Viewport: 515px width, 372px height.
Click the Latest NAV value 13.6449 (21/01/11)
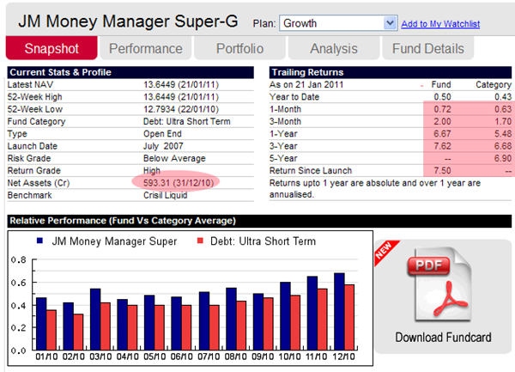tap(181, 84)
